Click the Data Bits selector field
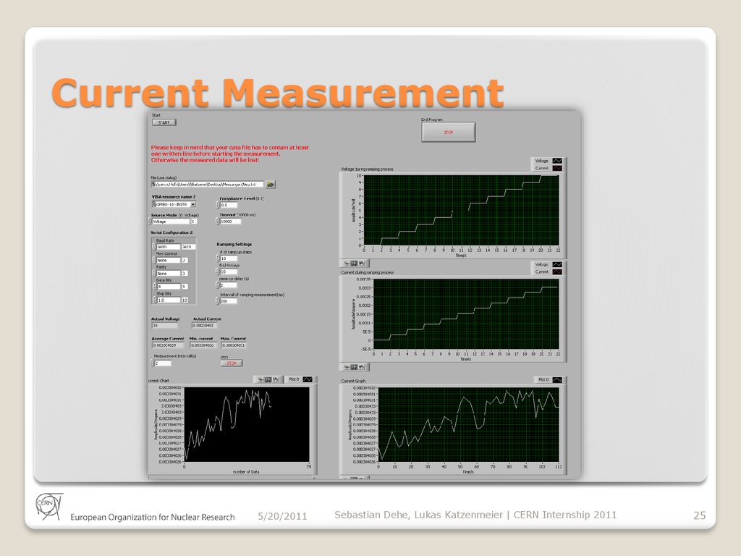Screen dimensions: 741x556 168,287
